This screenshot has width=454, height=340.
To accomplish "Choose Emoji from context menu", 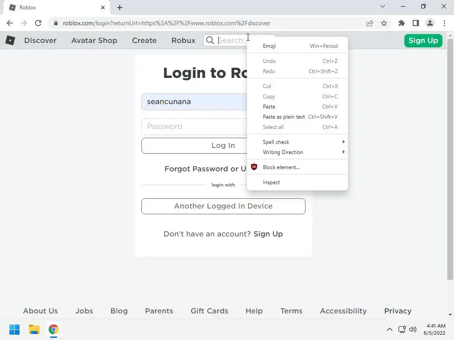I will [297, 46].
